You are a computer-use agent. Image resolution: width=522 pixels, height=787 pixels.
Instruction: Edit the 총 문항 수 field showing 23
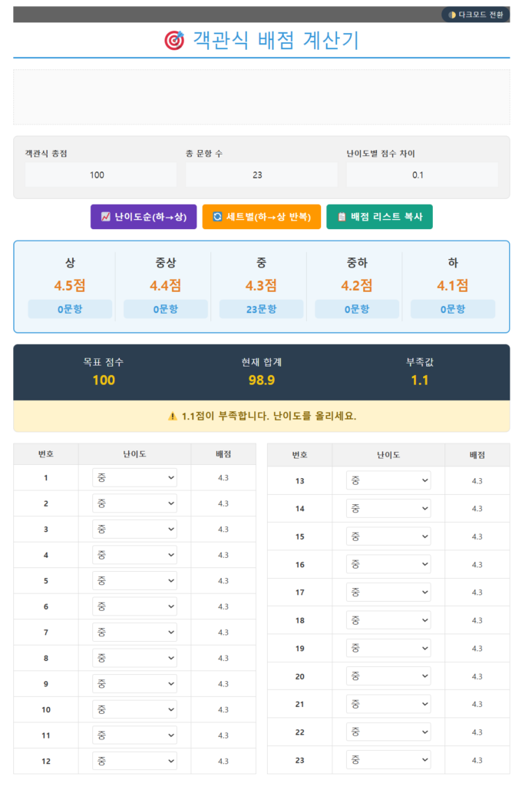pyautogui.click(x=261, y=174)
